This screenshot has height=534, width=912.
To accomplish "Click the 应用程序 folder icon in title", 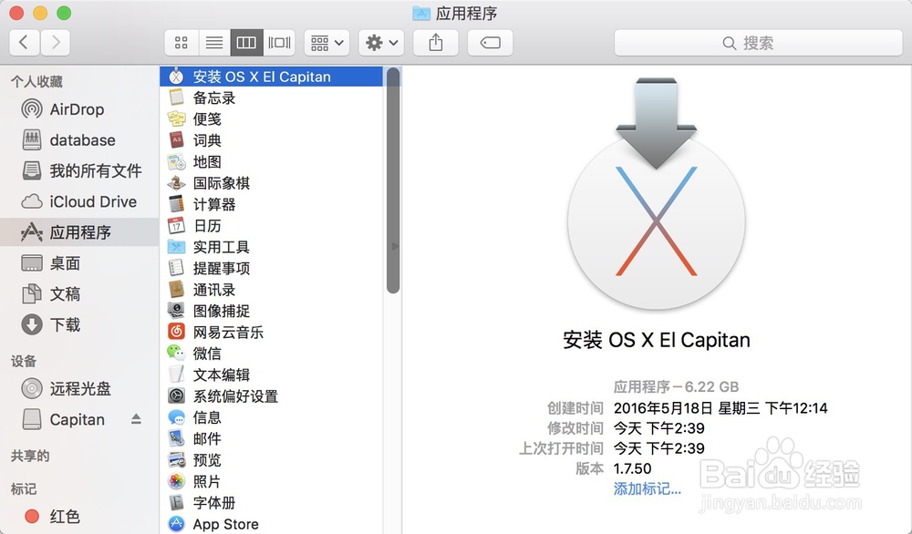I will tap(421, 14).
